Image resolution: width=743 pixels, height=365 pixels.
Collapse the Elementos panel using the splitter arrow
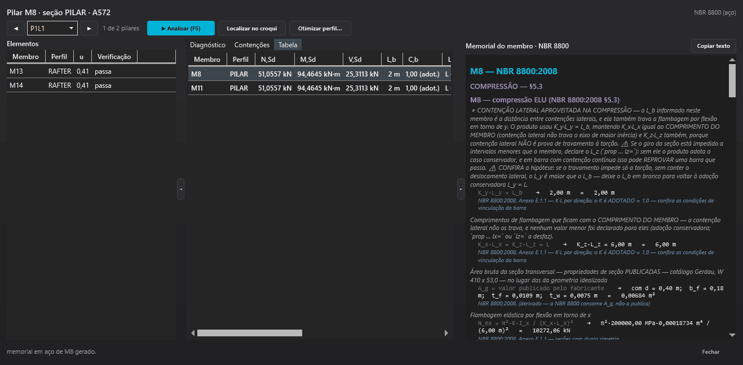click(181, 189)
